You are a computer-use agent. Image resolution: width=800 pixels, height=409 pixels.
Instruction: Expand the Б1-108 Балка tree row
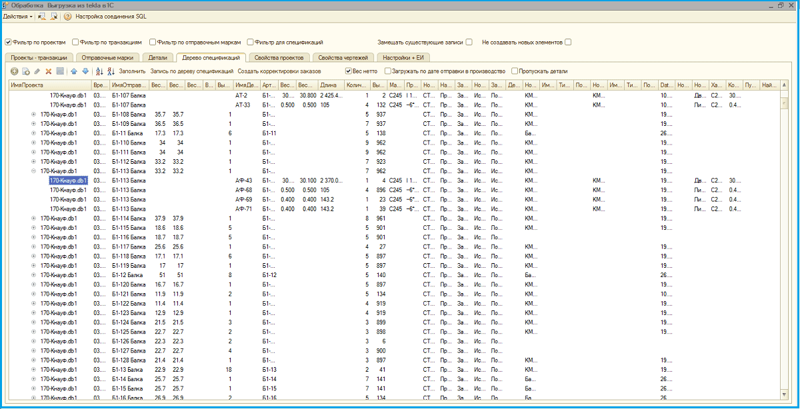click(33, 115)
